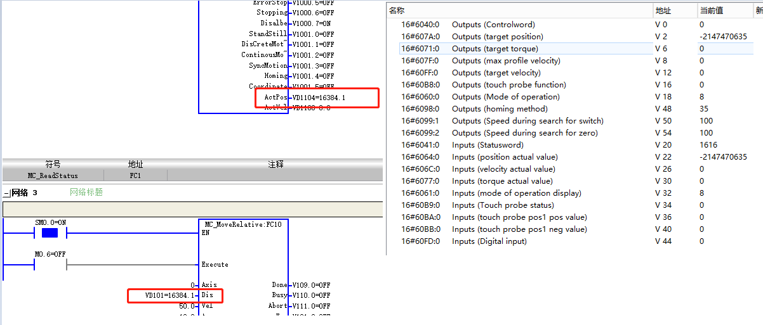
Task: Select row Inputs (position actual value)
Action: [574, 157]
